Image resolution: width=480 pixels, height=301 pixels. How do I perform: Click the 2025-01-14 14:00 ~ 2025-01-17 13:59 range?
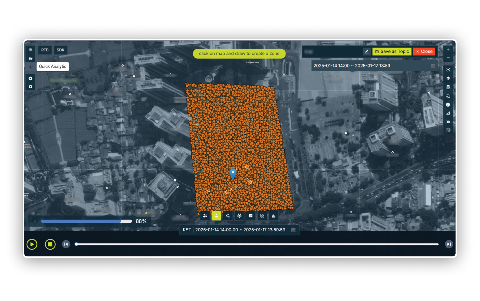coord(352,66)
